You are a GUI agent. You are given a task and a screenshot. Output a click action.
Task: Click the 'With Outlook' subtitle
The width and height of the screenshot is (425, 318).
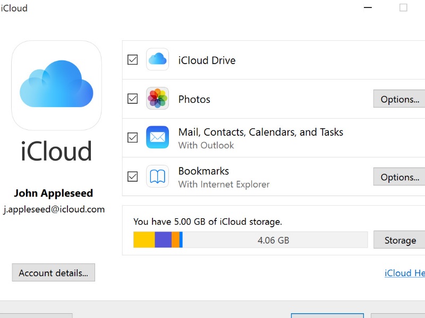pyautogui.click(x=206, y=145)
